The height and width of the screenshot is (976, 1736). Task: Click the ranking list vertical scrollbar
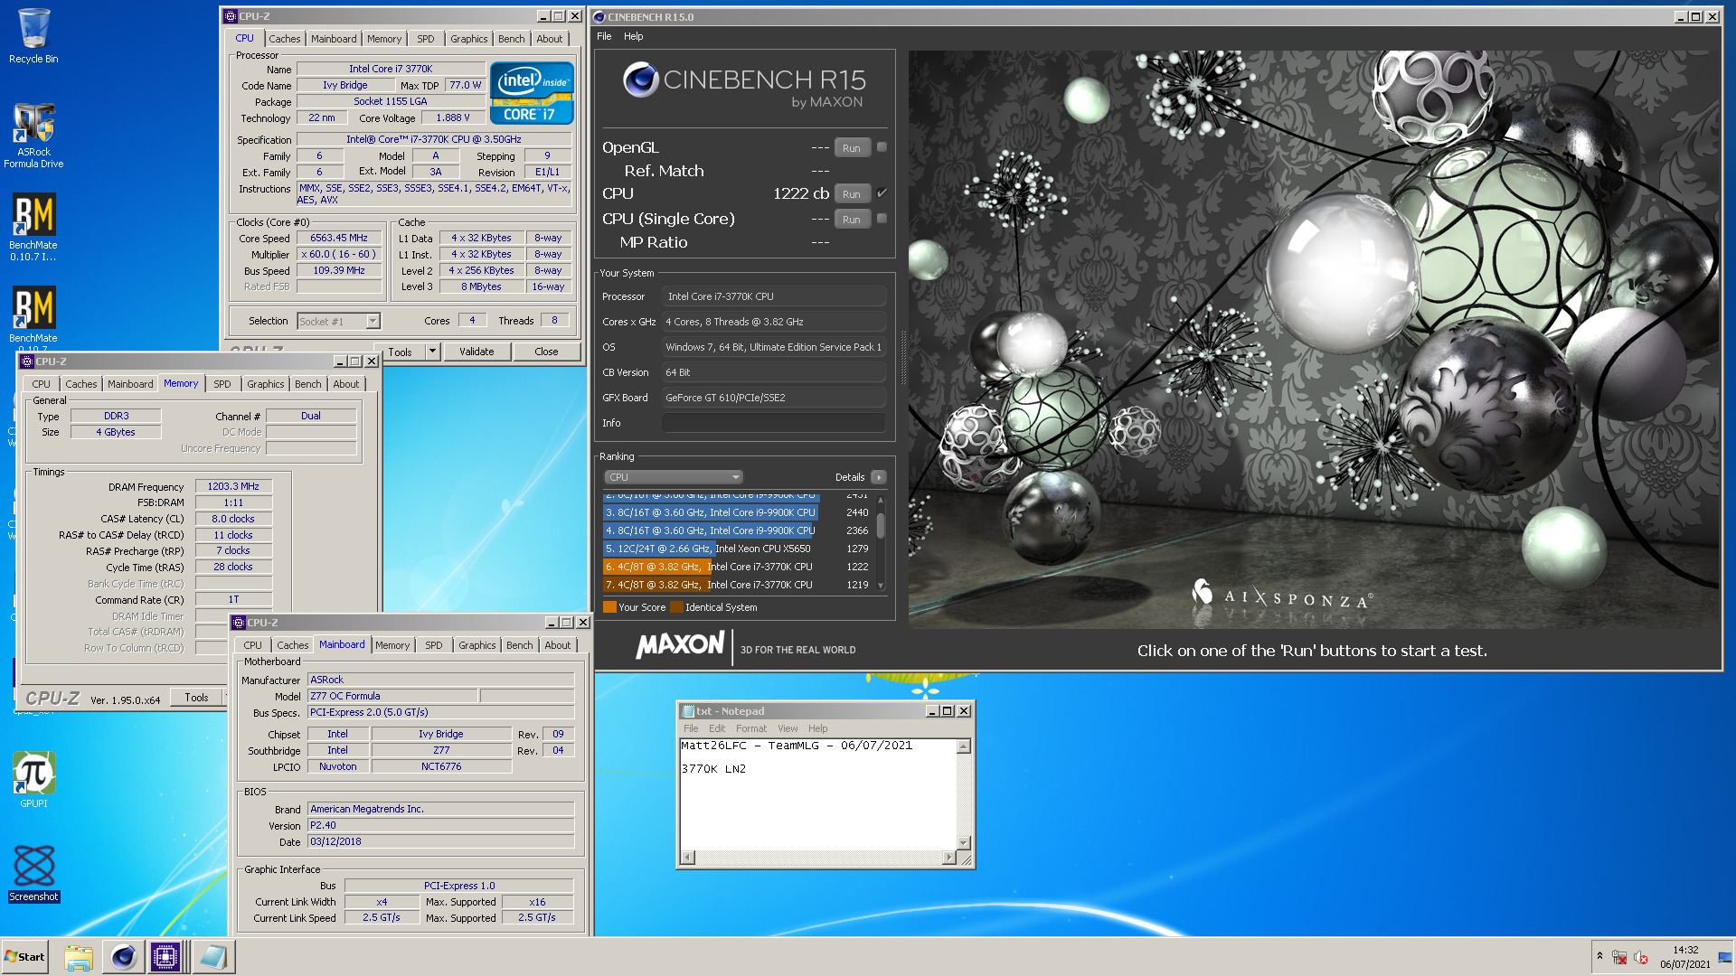pos(880,543)
